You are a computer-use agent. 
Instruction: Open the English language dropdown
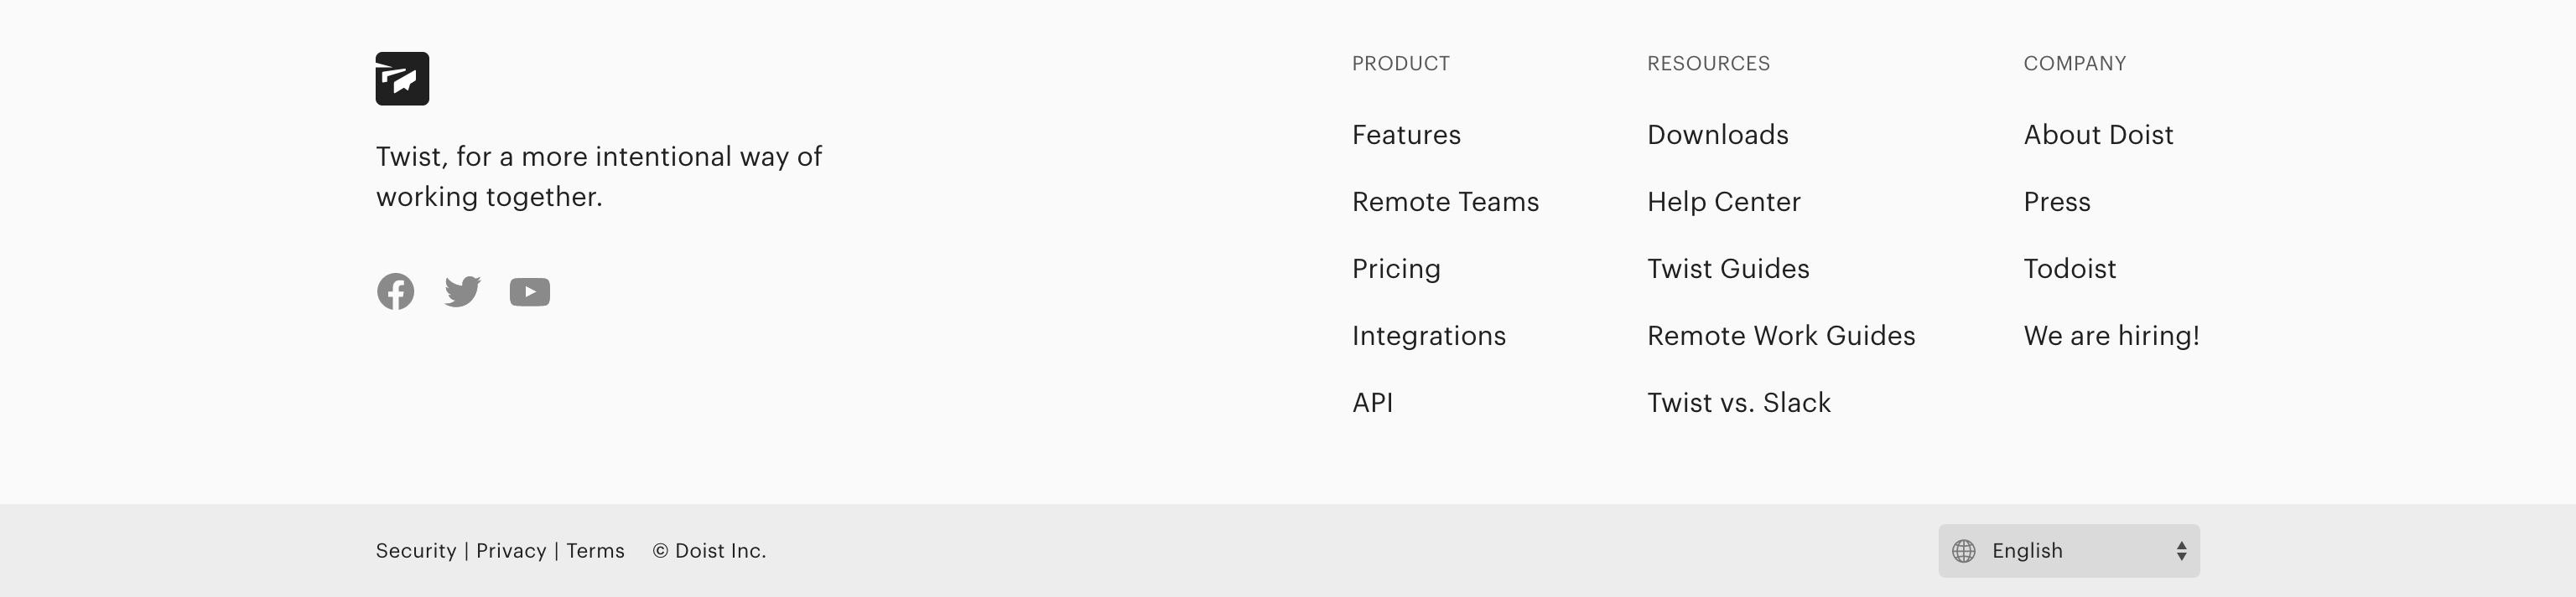(x=2068, y=550)
